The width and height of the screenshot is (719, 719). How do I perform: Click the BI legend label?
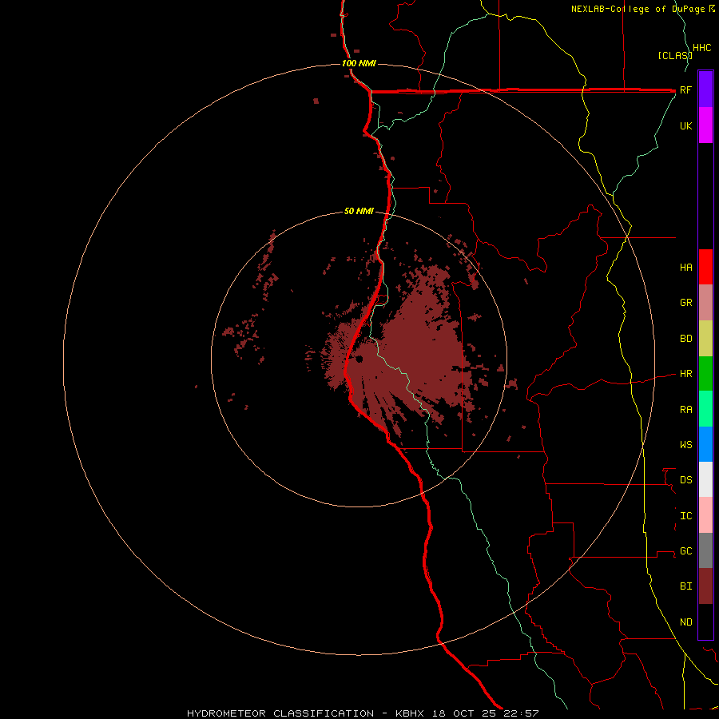click(x=685, y=586)
